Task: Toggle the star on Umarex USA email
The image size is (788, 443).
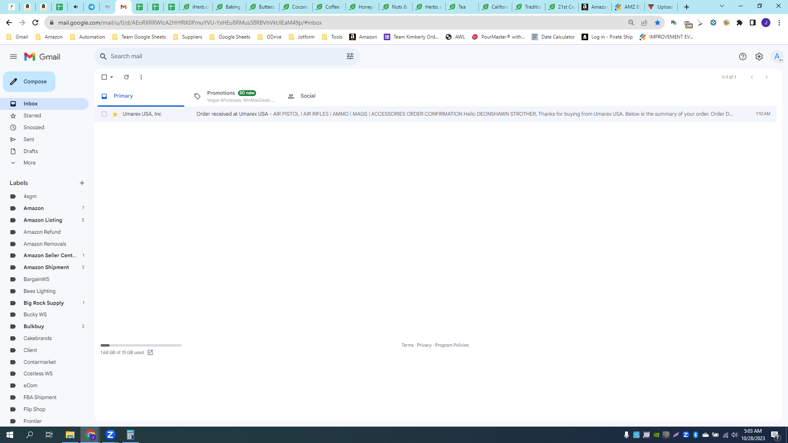Action: [x=115, y=114]
